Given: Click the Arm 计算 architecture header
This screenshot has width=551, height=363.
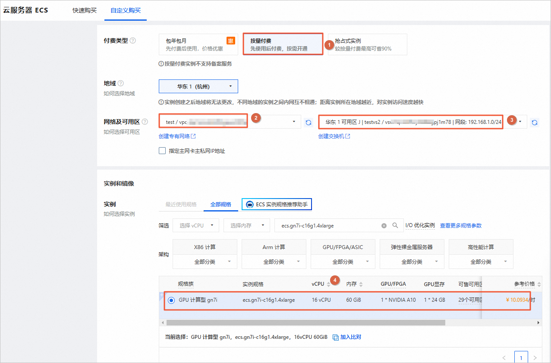Looking at the screenshot, I should [x=274, y=247].
